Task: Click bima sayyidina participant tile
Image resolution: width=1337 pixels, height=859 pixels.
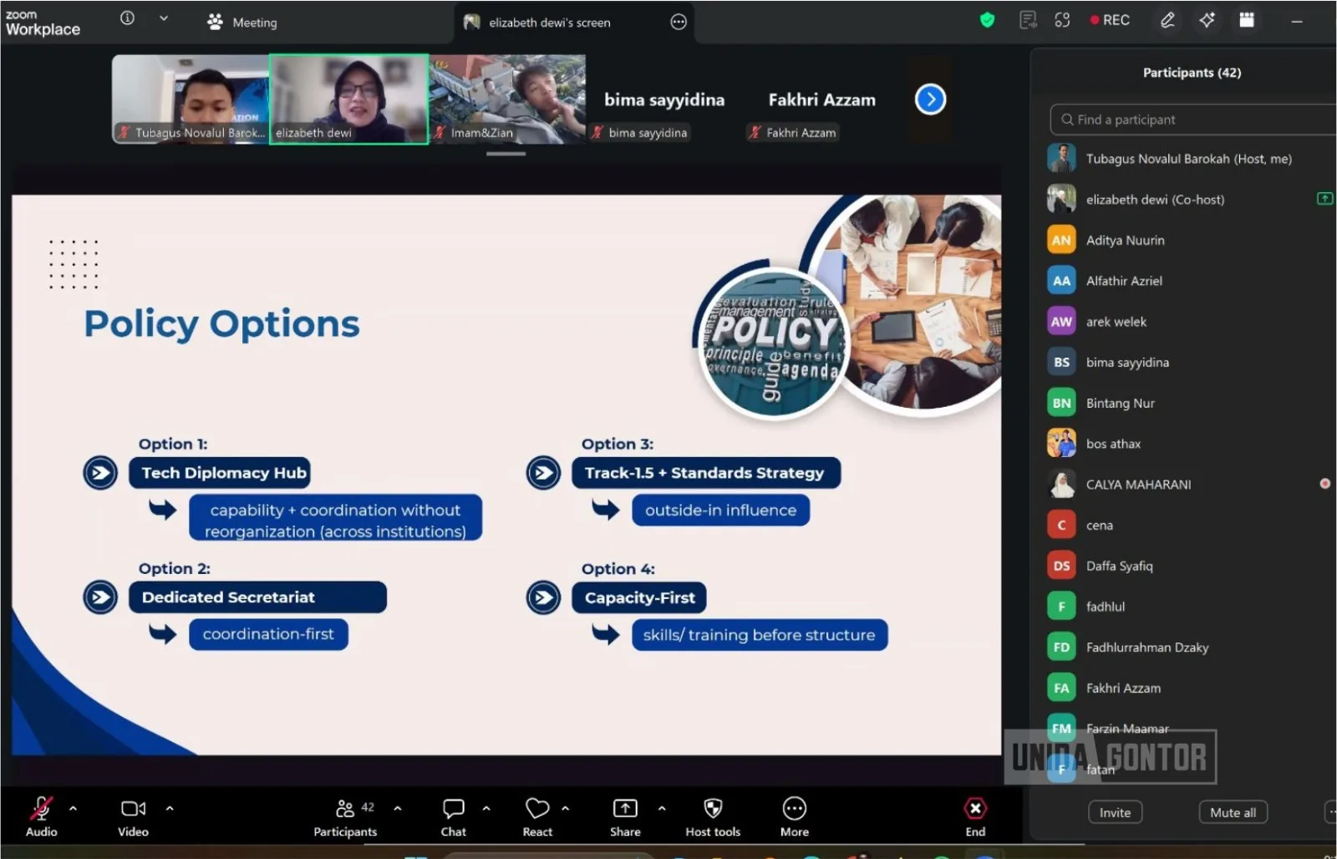Action: (664, 99)
